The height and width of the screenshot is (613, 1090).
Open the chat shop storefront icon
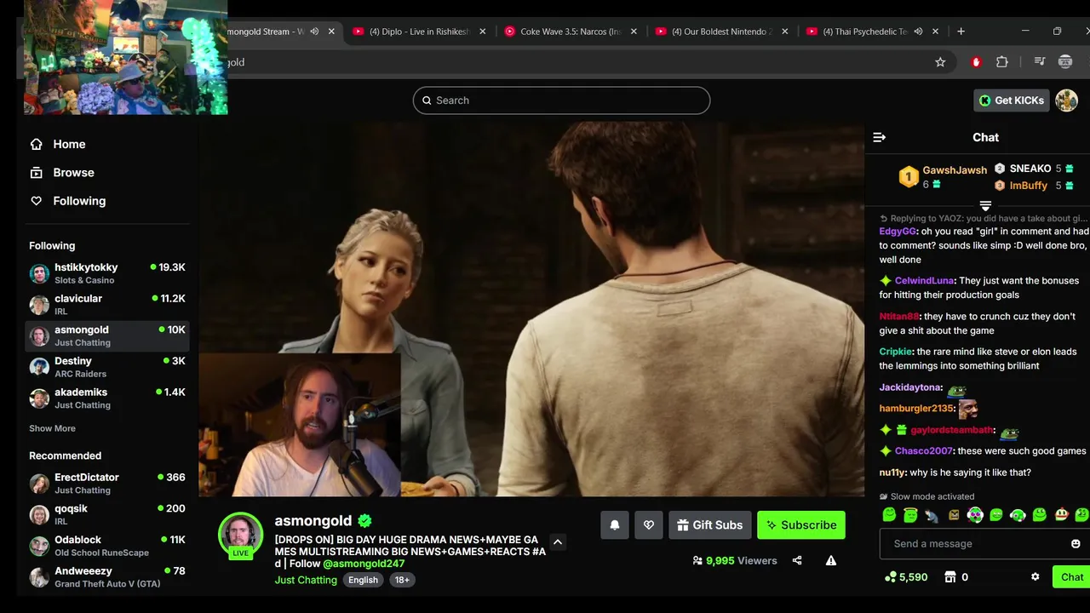pyautogui.click(x=950, y=576)
